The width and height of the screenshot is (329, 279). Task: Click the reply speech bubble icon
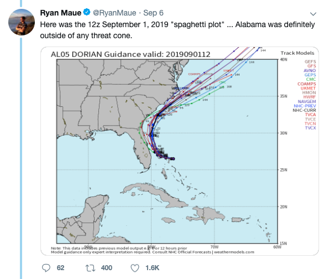click(46, 268)
